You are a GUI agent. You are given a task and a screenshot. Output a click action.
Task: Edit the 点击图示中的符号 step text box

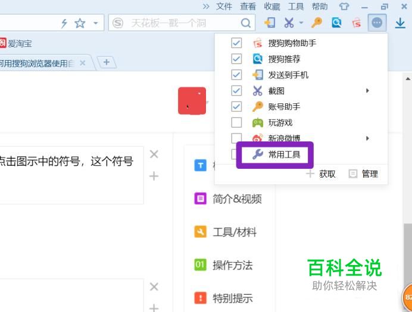pos(71,175)
